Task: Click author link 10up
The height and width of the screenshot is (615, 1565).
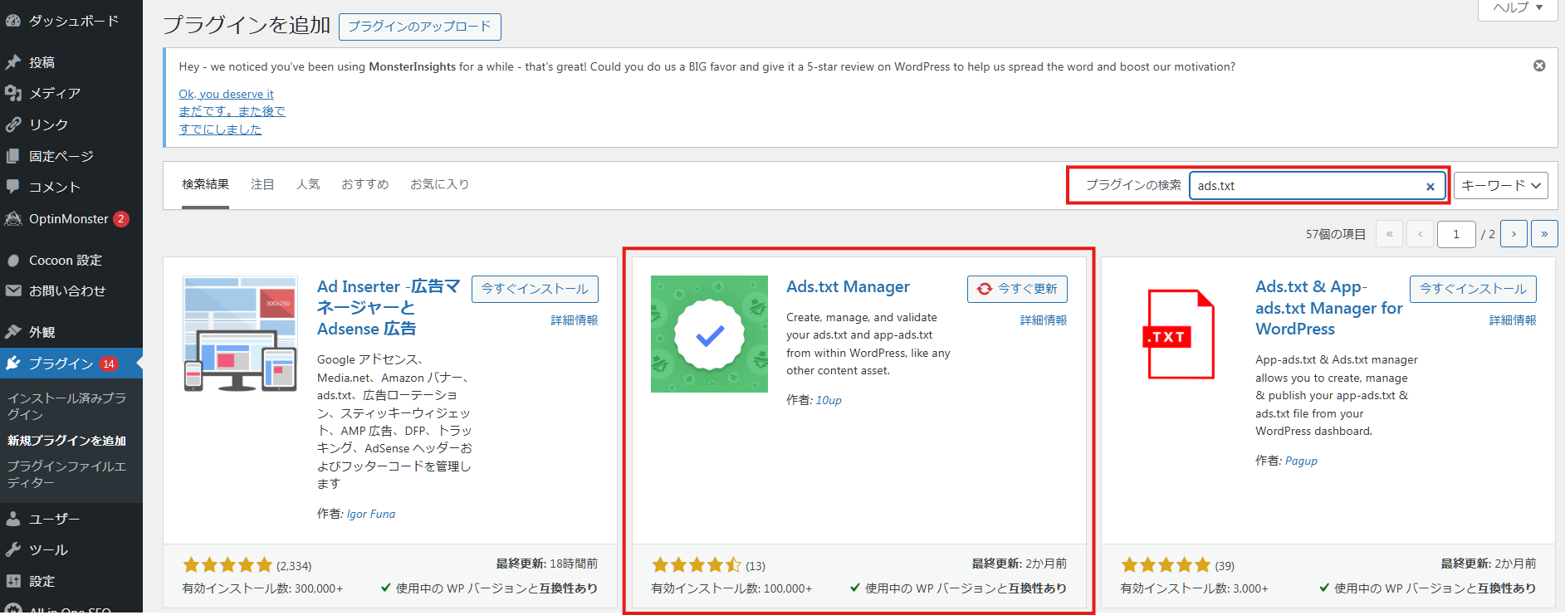Action: coord(829,401)
